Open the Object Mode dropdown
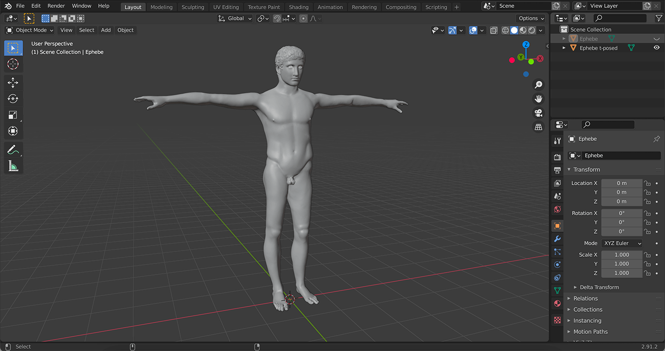The width and height of the screenshot is (665, 351). [x=30, y=30]
